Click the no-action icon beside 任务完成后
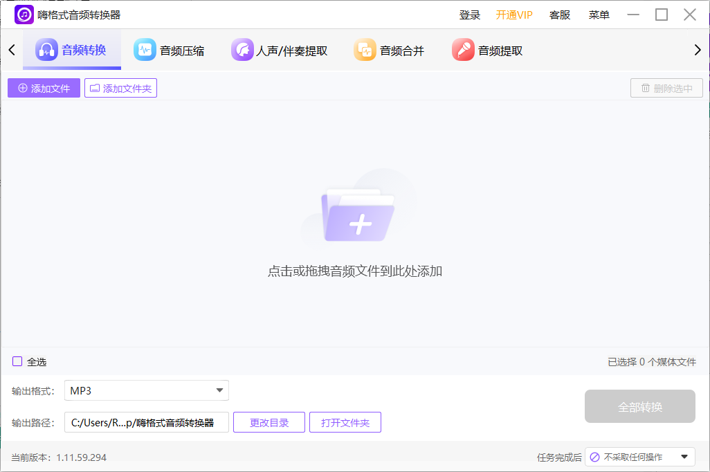The image size is (710, 472). 594,457
